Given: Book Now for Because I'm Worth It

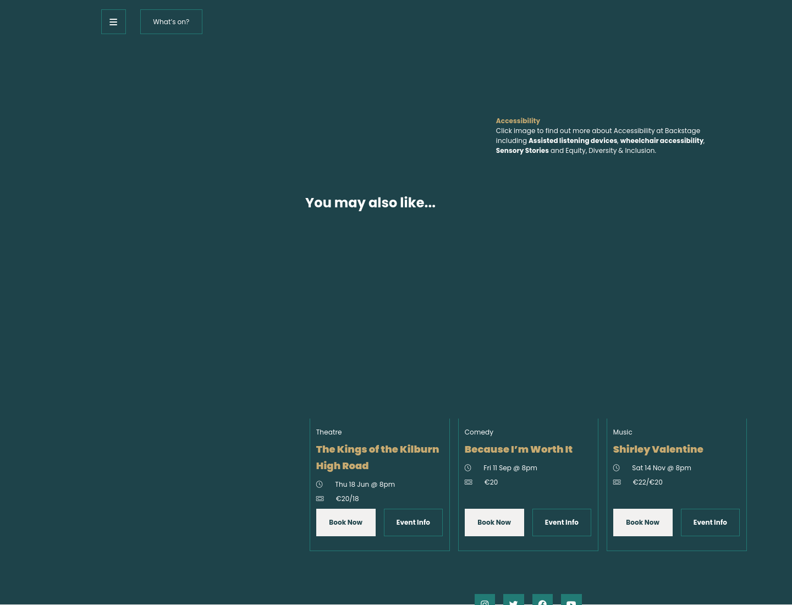Looking at the screenshot, I should coord(494,522).
